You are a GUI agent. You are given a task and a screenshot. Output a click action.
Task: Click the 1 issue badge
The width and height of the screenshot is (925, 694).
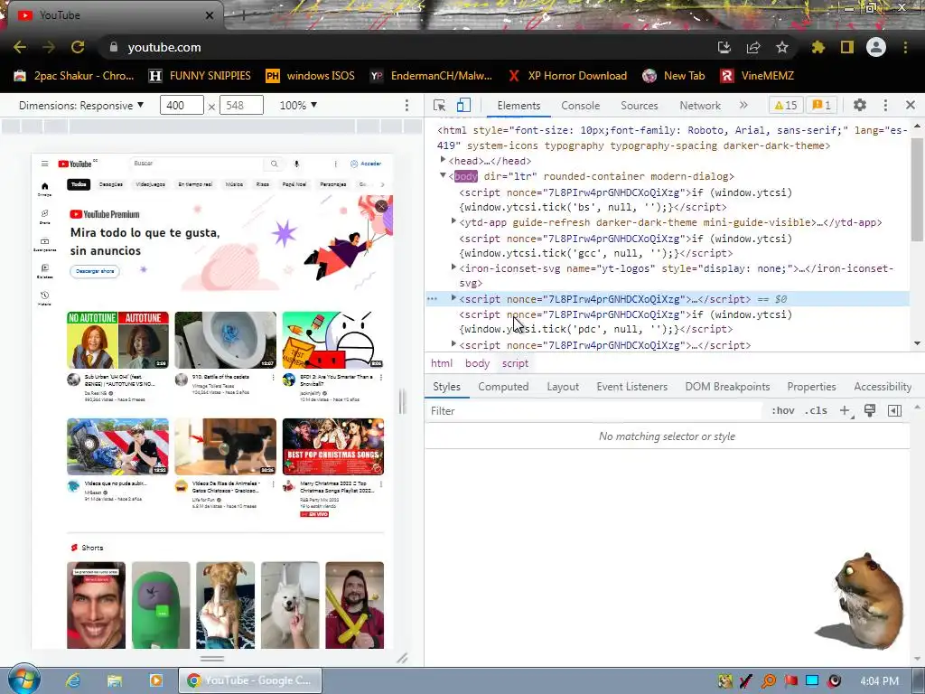tap(822, 105)
